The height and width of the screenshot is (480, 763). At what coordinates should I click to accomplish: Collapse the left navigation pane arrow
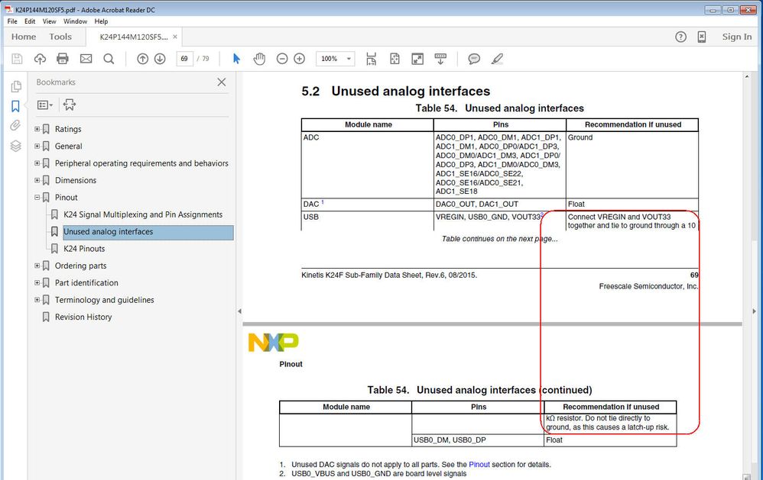(239, 311)
